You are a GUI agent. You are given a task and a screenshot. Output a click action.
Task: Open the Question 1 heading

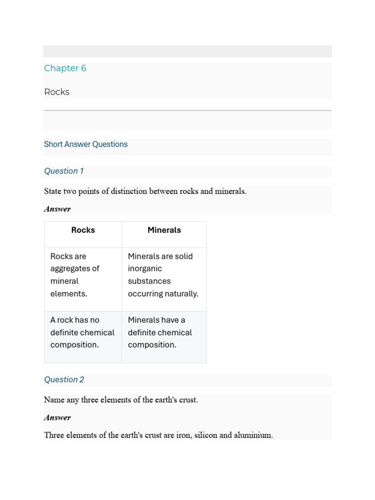tap(64, 171)
